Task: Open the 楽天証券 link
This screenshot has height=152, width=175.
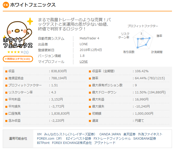Action: click(129, 134)
